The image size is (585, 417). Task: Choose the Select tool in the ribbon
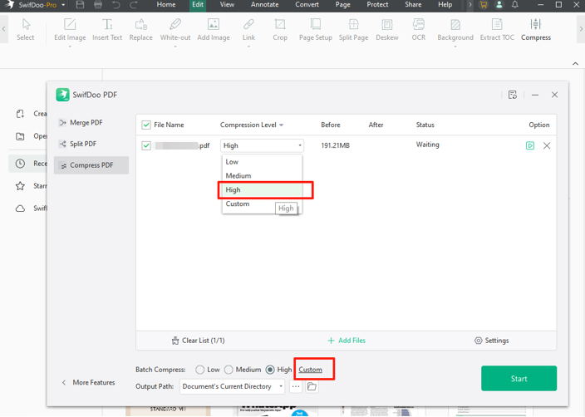coord(26,29)
